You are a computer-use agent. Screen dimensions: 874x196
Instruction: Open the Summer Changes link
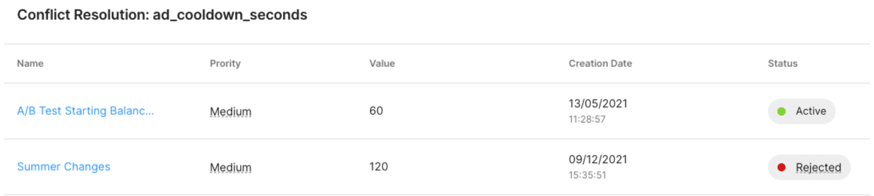tap(64, 167)
